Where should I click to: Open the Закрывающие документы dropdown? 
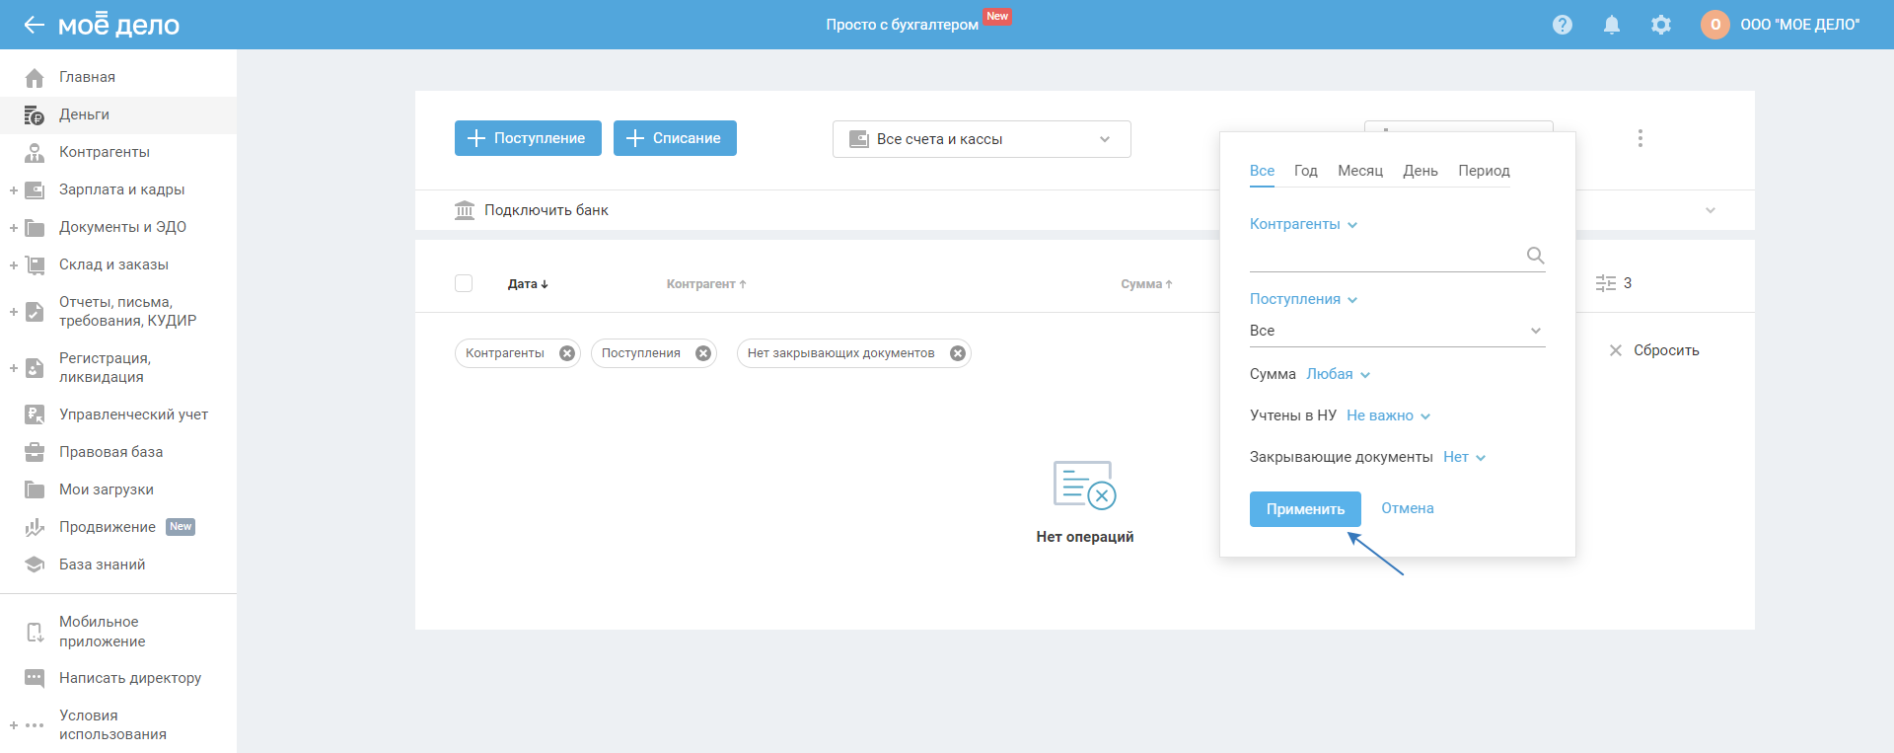point(1464,457)
